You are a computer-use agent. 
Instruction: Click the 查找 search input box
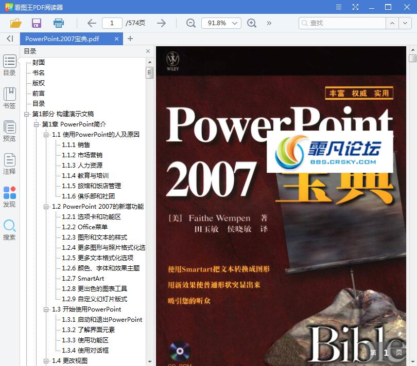[342, 23]
